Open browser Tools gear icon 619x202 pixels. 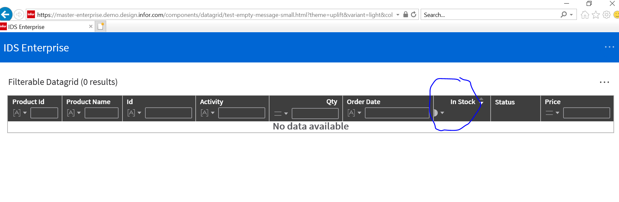(x=607, y=15)
